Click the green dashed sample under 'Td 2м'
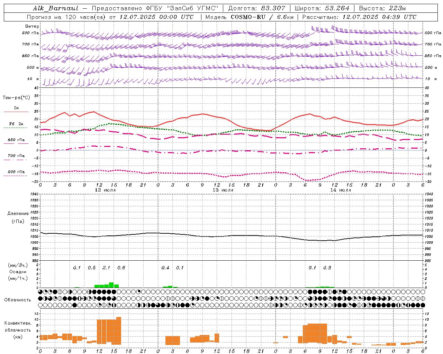 [15, 128]
